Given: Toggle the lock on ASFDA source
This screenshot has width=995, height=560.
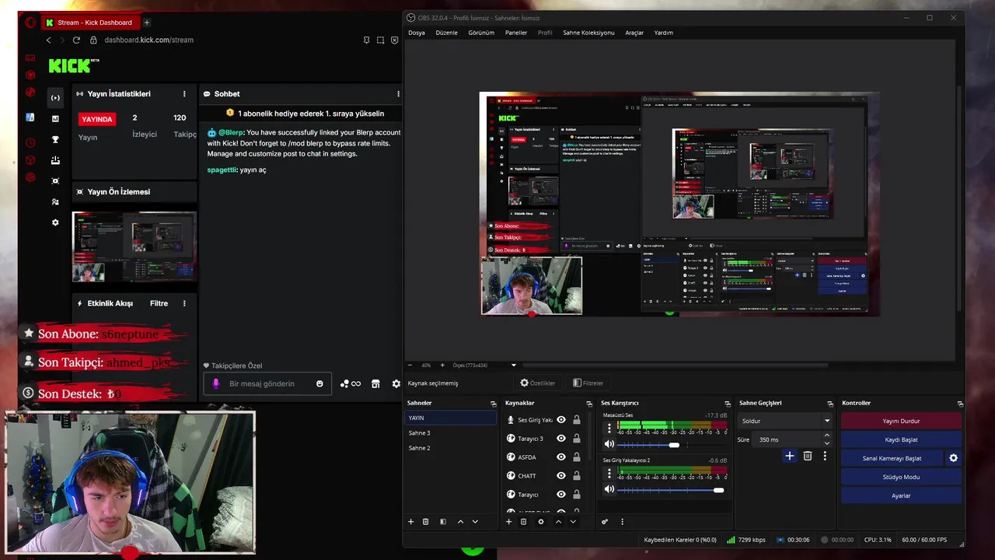Looking at the screenshot, I should 576,457.
